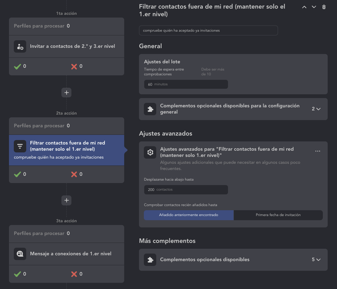Image resolution: width=337 pixels, height=289 pixels.
Task: Click the filter contacts funnel icon
Action: (x=20, y=146)
